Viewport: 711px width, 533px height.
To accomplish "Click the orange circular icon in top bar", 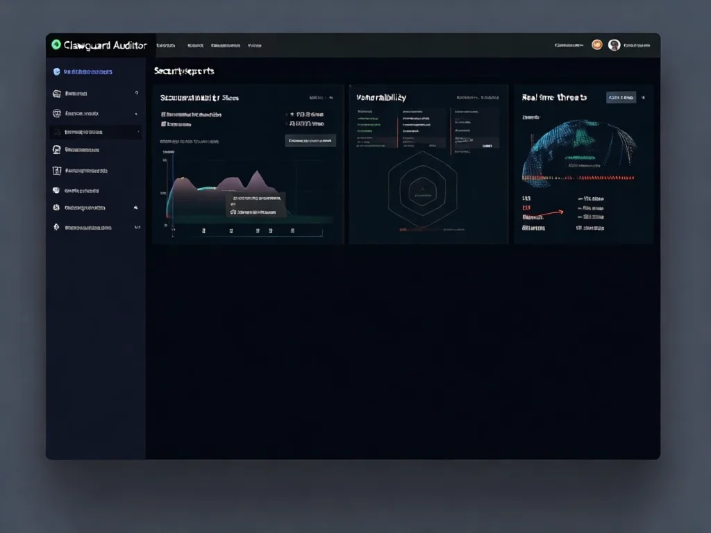I will pos(596,45).
